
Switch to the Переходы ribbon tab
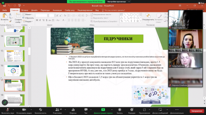click(x=45, y=10)
